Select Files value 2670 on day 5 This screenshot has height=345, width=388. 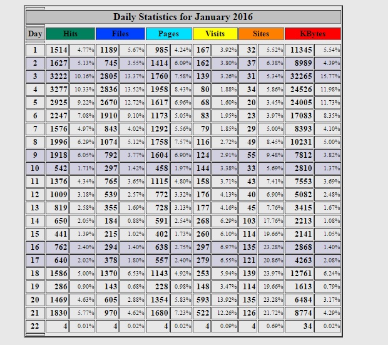[x=108, y=103]
